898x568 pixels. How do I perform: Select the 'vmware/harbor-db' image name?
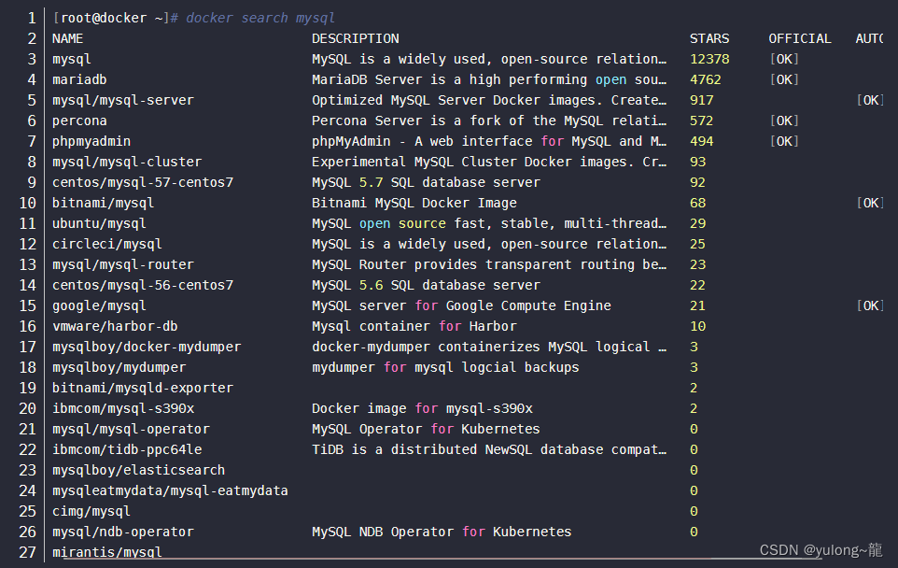click(115, 326)
